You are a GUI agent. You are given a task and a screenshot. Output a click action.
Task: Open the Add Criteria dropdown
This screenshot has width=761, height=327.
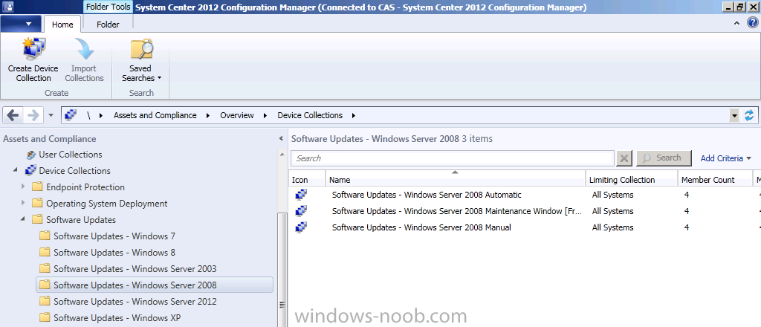pyautogui.click(x=726, y=158)
